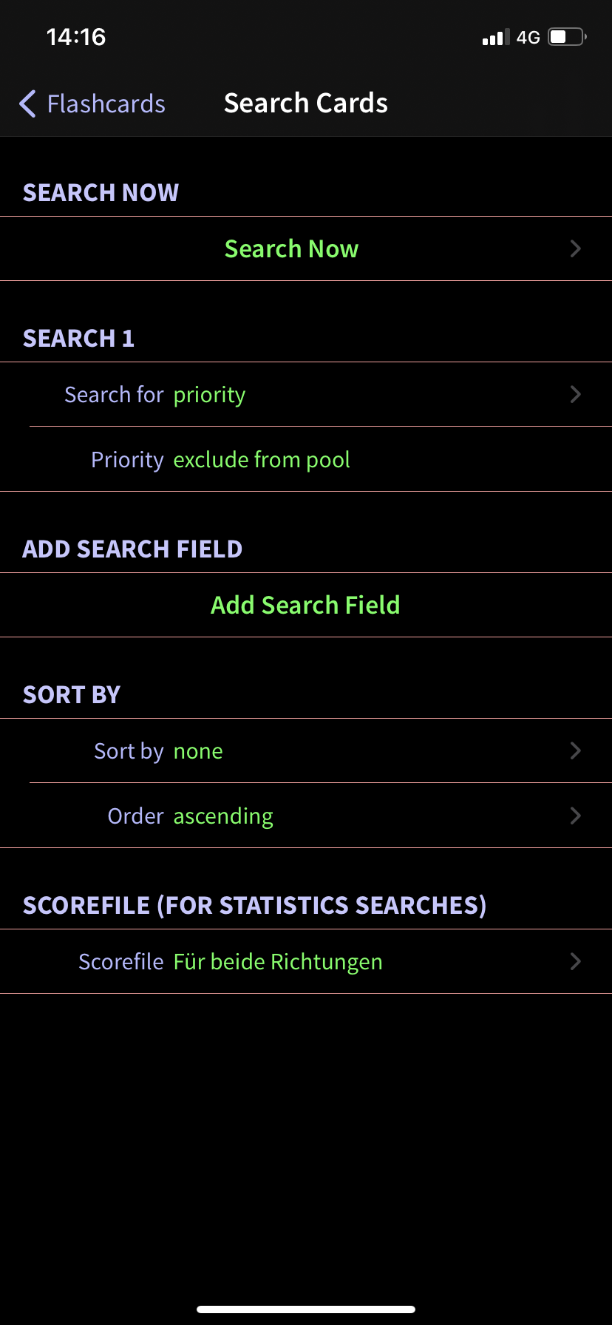Tap the chevron on Scorefile row
The width and height of the screenshot is (612, 1325).
click(x=576, y=962)
